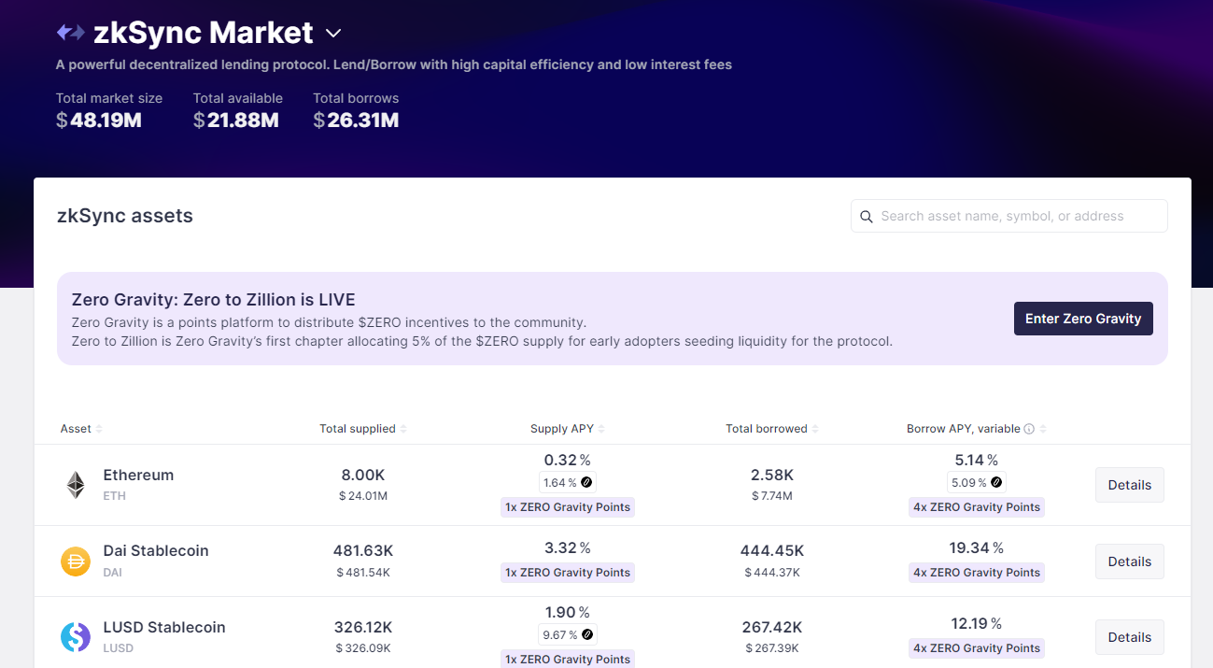Click the 3.32% supply APY for Dai

point(568,547)
